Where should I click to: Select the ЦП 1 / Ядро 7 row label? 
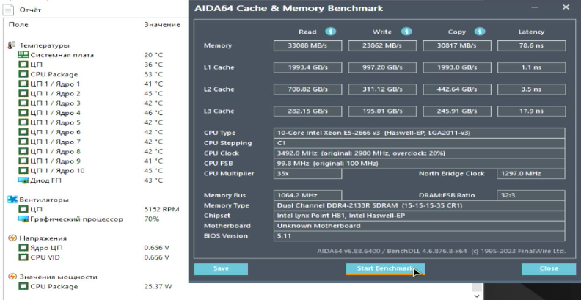55,142
